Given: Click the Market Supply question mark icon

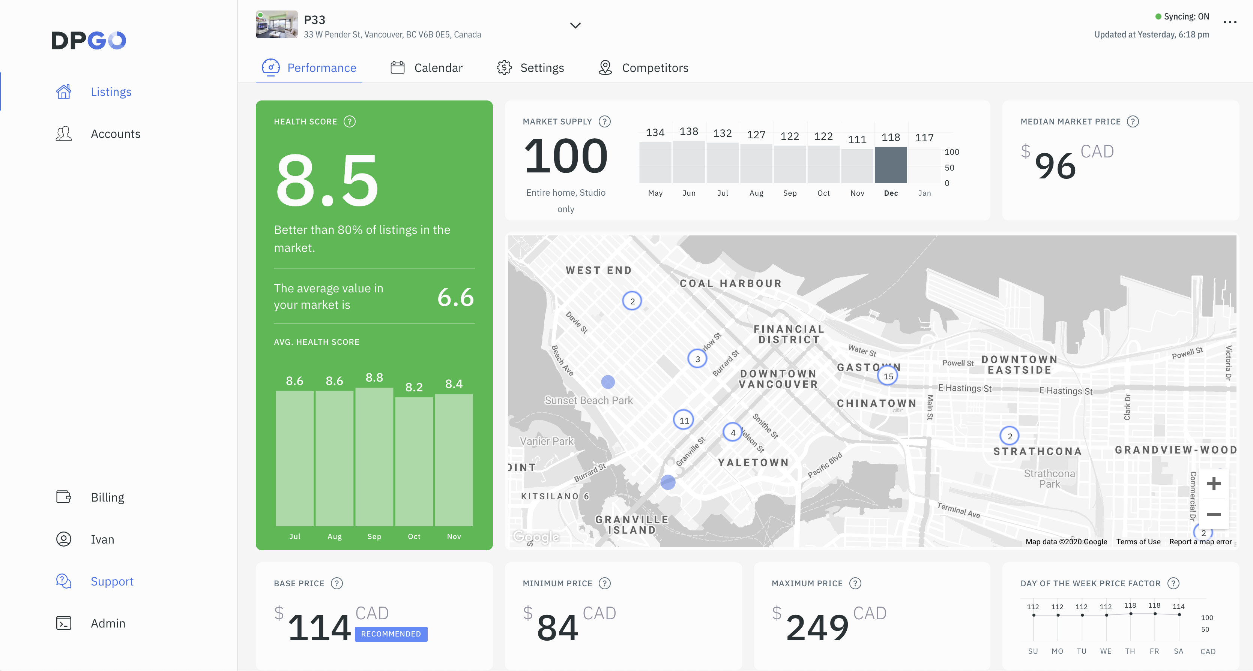Looking at the screenshot, I should point(604,121).
